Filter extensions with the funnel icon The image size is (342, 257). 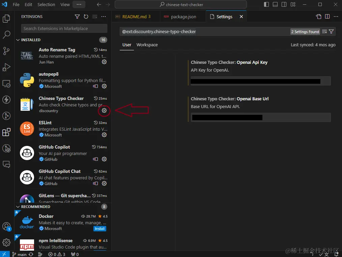(77, 17)
